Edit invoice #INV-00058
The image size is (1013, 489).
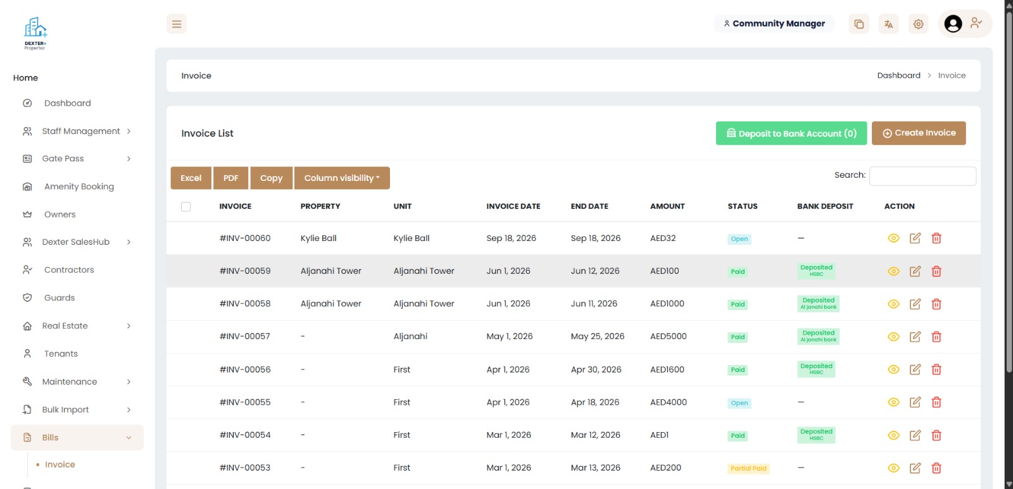coord(915,304)
